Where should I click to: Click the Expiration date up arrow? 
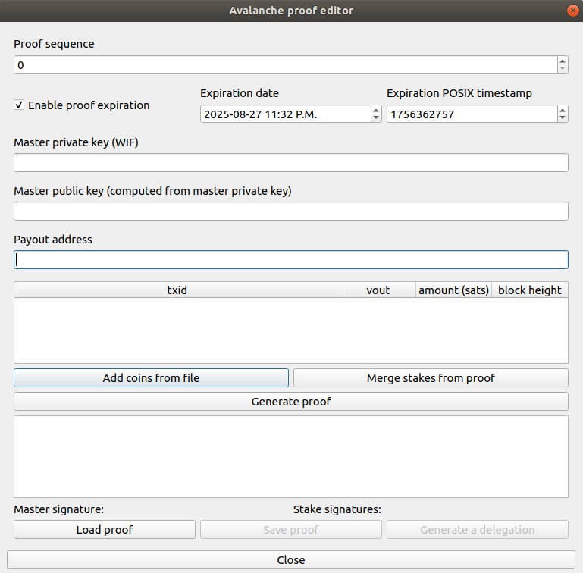(376, 110)
